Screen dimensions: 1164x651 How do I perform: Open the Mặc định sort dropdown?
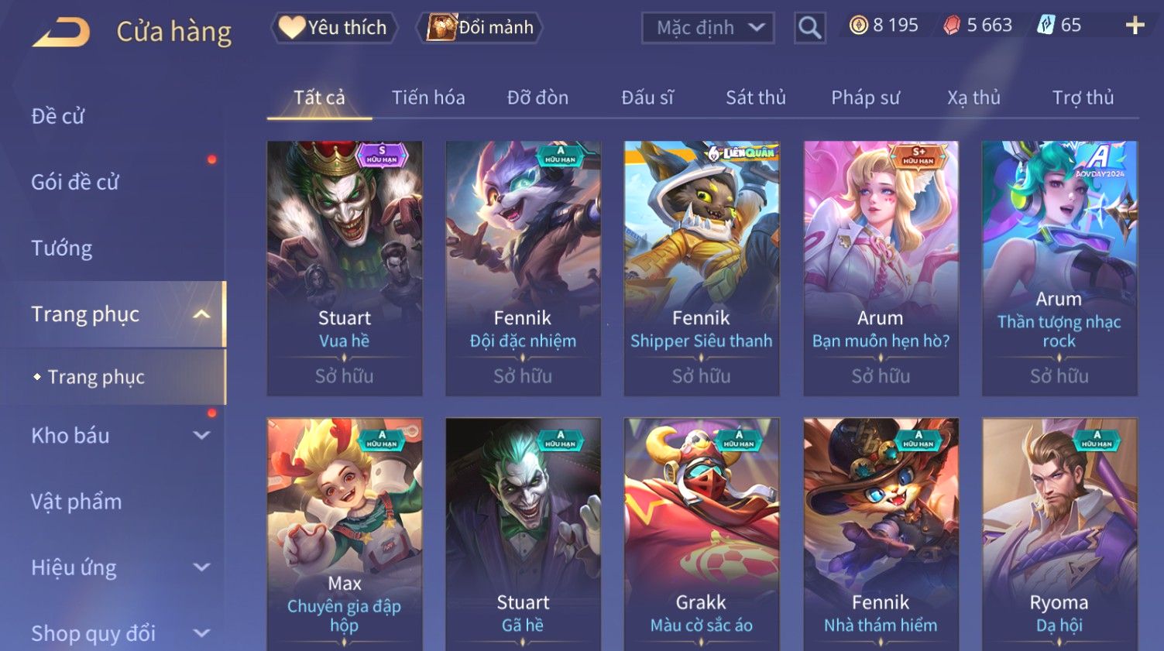coord(708,28)
